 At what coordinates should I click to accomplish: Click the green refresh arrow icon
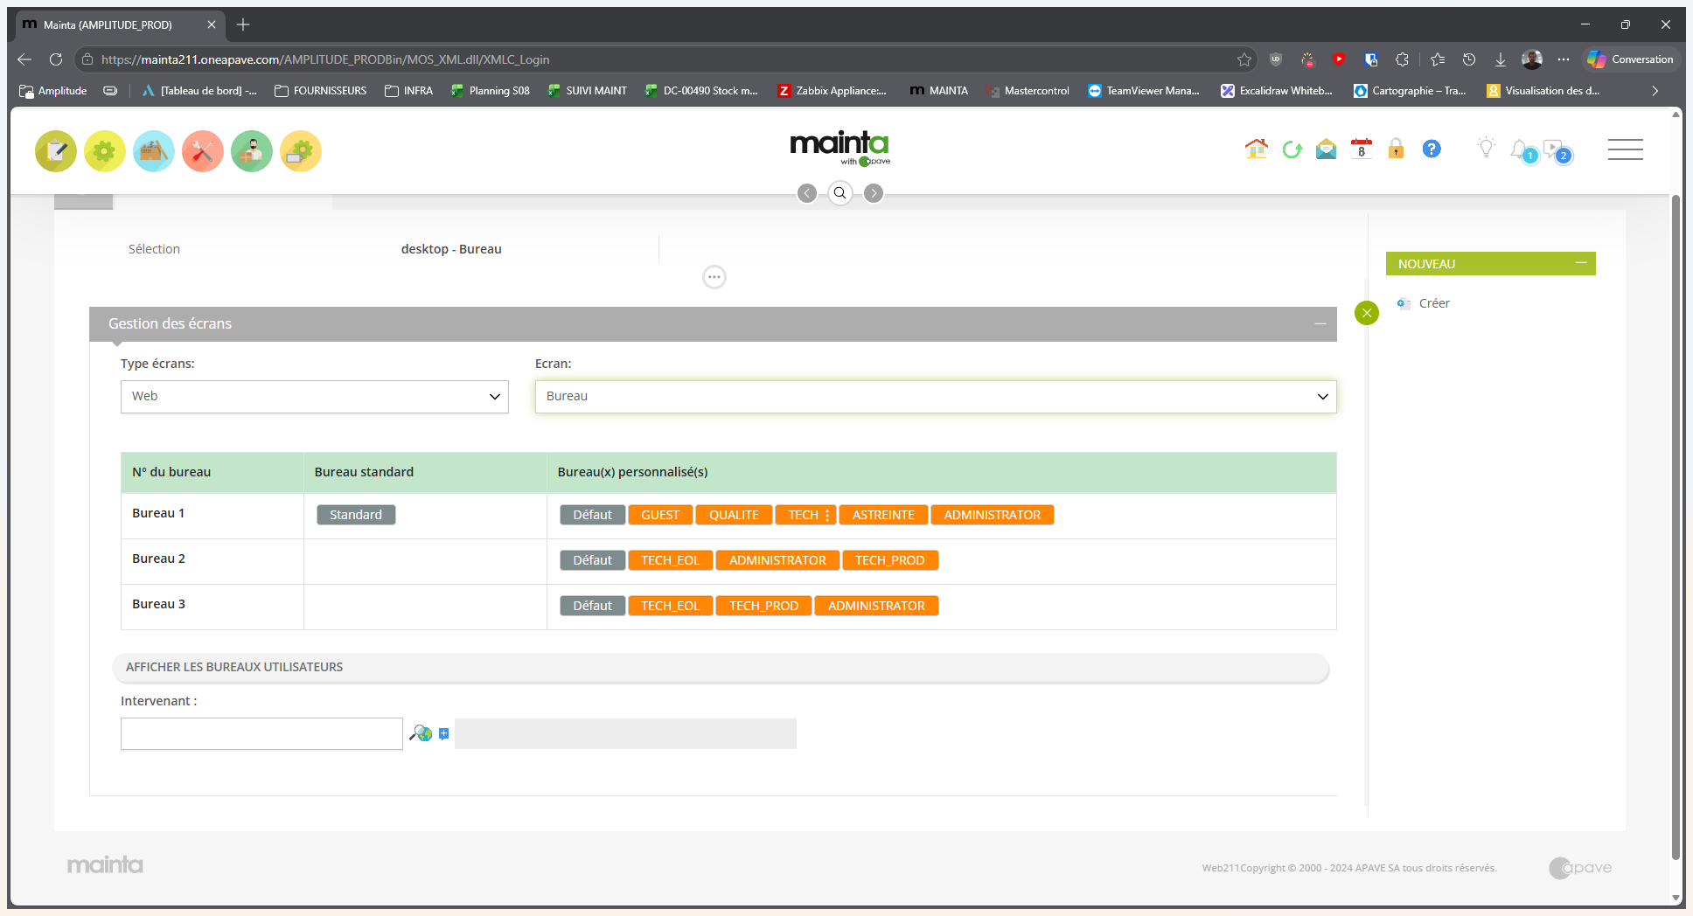1292,149
